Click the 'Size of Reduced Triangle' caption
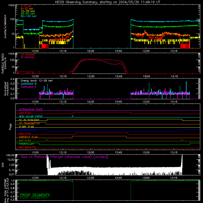203x203 pixels. click(64, 157)
